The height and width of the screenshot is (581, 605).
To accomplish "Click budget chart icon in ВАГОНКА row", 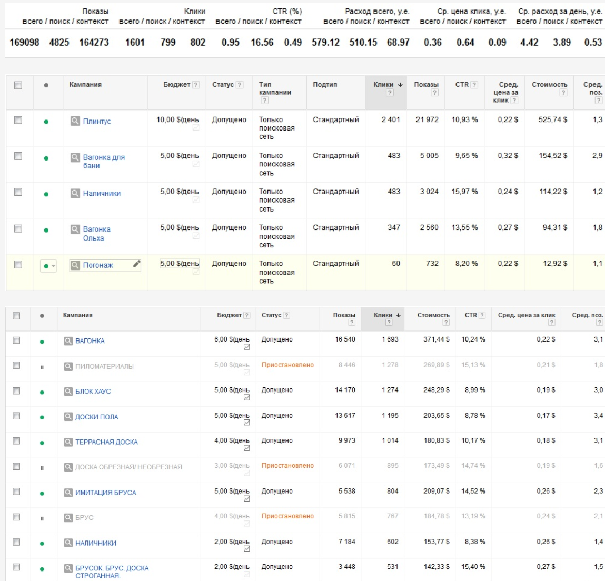I will point(246,347).
